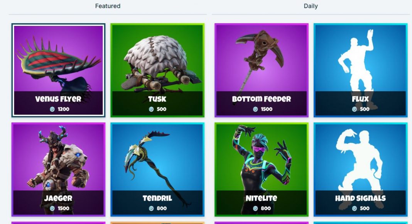Click the V-Bucks coin next to Tendril's 800

(x=151, y=209)
